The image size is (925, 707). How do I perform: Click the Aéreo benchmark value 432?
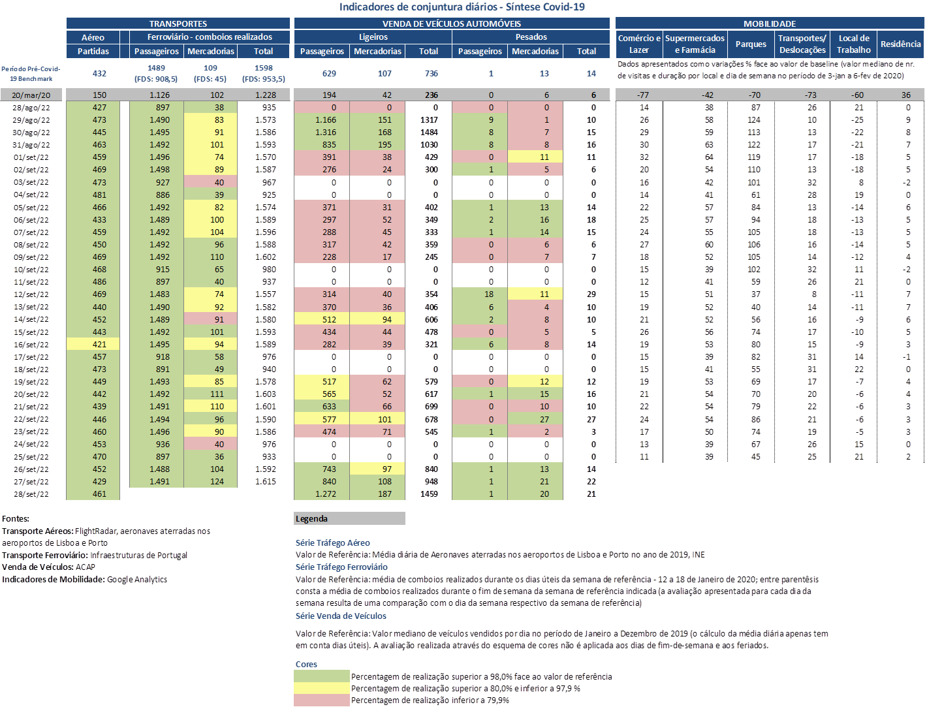99,73
